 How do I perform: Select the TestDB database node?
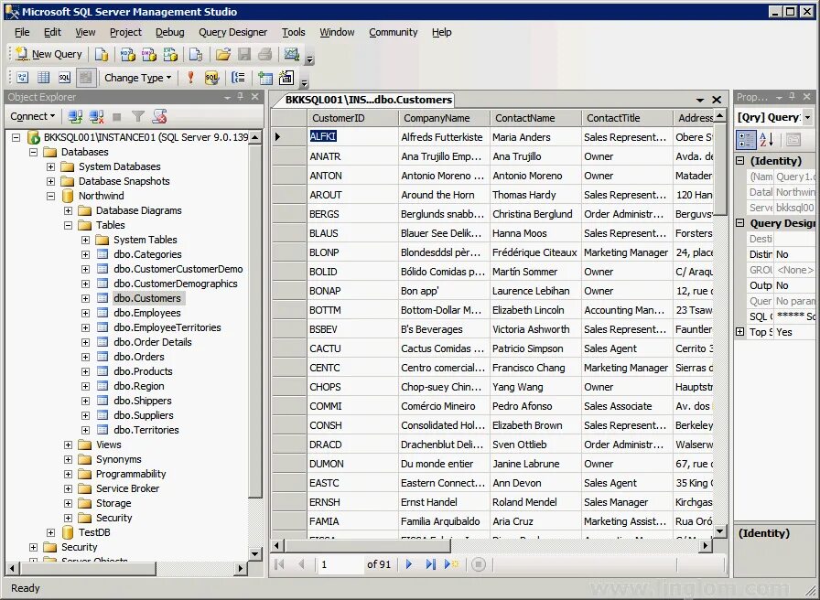pos(94,532)
